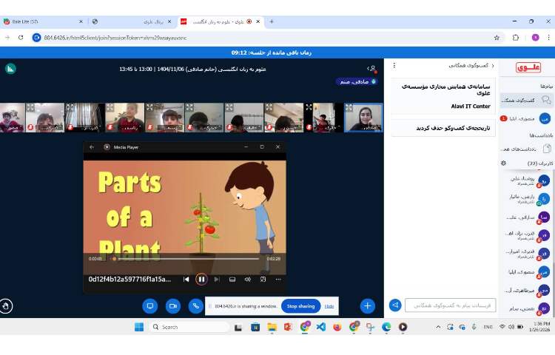Image resolution: width=555 pixels, height=355 pixels.
Task: Skip to next track in Media Player
Action: click(x=217, y=280)
